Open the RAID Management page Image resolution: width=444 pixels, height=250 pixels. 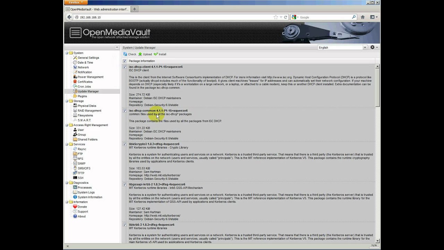(x=89, y=111)
